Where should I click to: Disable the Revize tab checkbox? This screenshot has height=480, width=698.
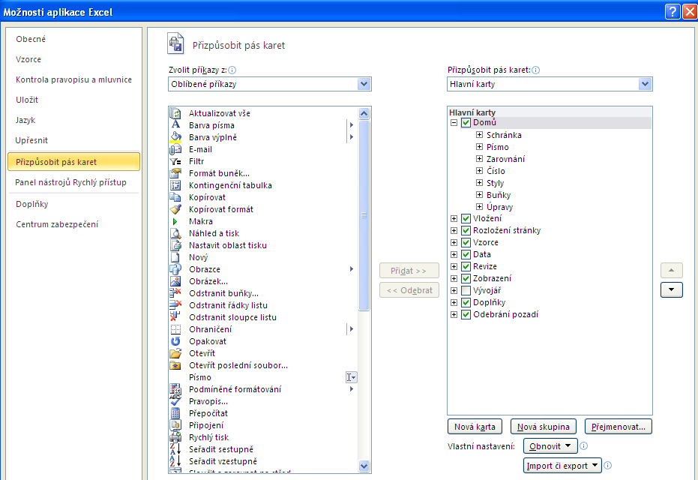point(466,267)
